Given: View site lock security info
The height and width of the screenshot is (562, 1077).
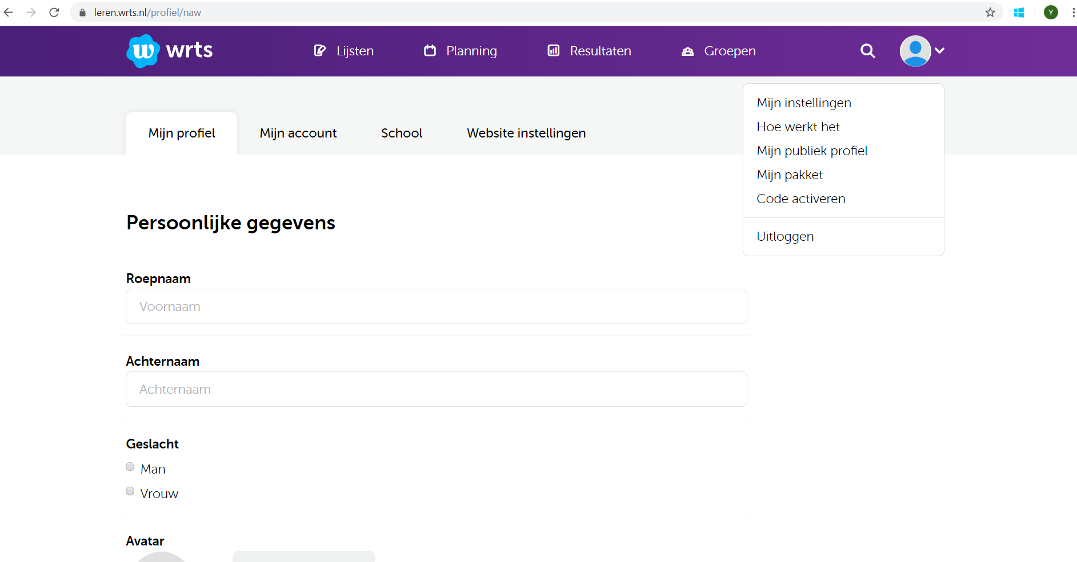Looking at the screenshot, I should click(82, 13).
